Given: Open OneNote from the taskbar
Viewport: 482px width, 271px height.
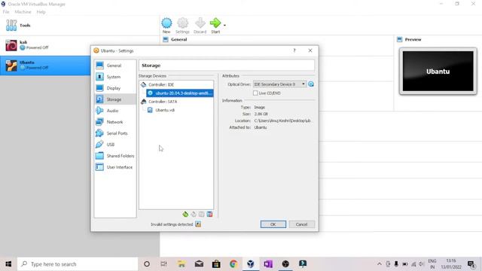Looking at the screenshot, I should tap(268, 264).
